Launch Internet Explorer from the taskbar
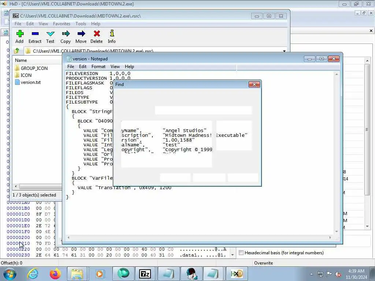This screenshot has height=281, width=375. 33,274
